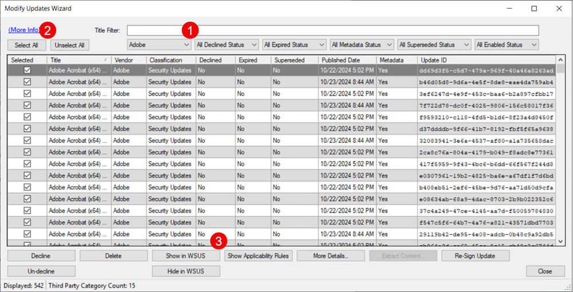
Task: Click the Delete button
Action: pos(113,256)
